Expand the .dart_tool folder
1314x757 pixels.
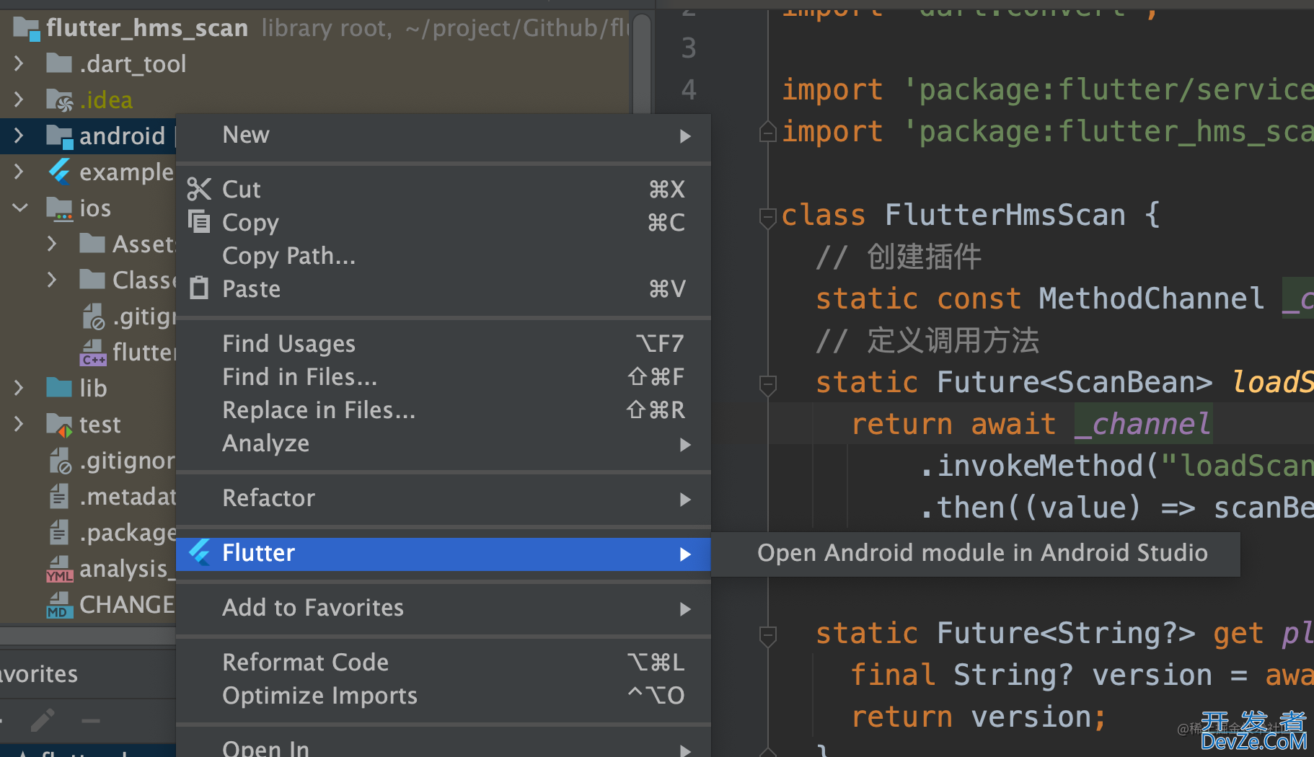19,63
